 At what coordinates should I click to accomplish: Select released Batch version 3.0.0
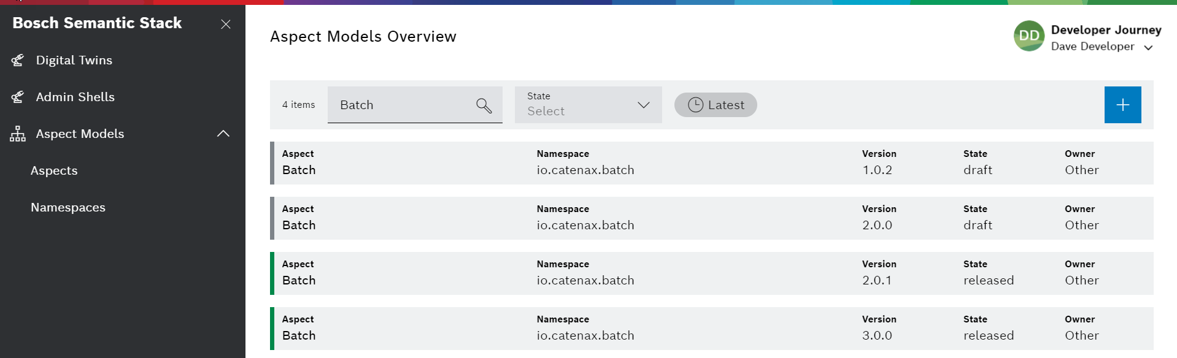[712, 329]
